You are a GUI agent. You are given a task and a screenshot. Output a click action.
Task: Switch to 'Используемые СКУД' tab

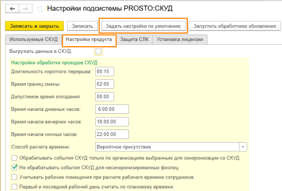(33, 40)
